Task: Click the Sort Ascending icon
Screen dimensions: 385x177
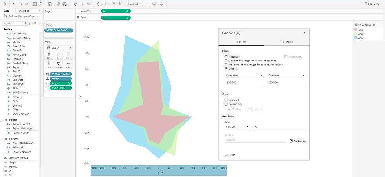Action: point(82,4)
